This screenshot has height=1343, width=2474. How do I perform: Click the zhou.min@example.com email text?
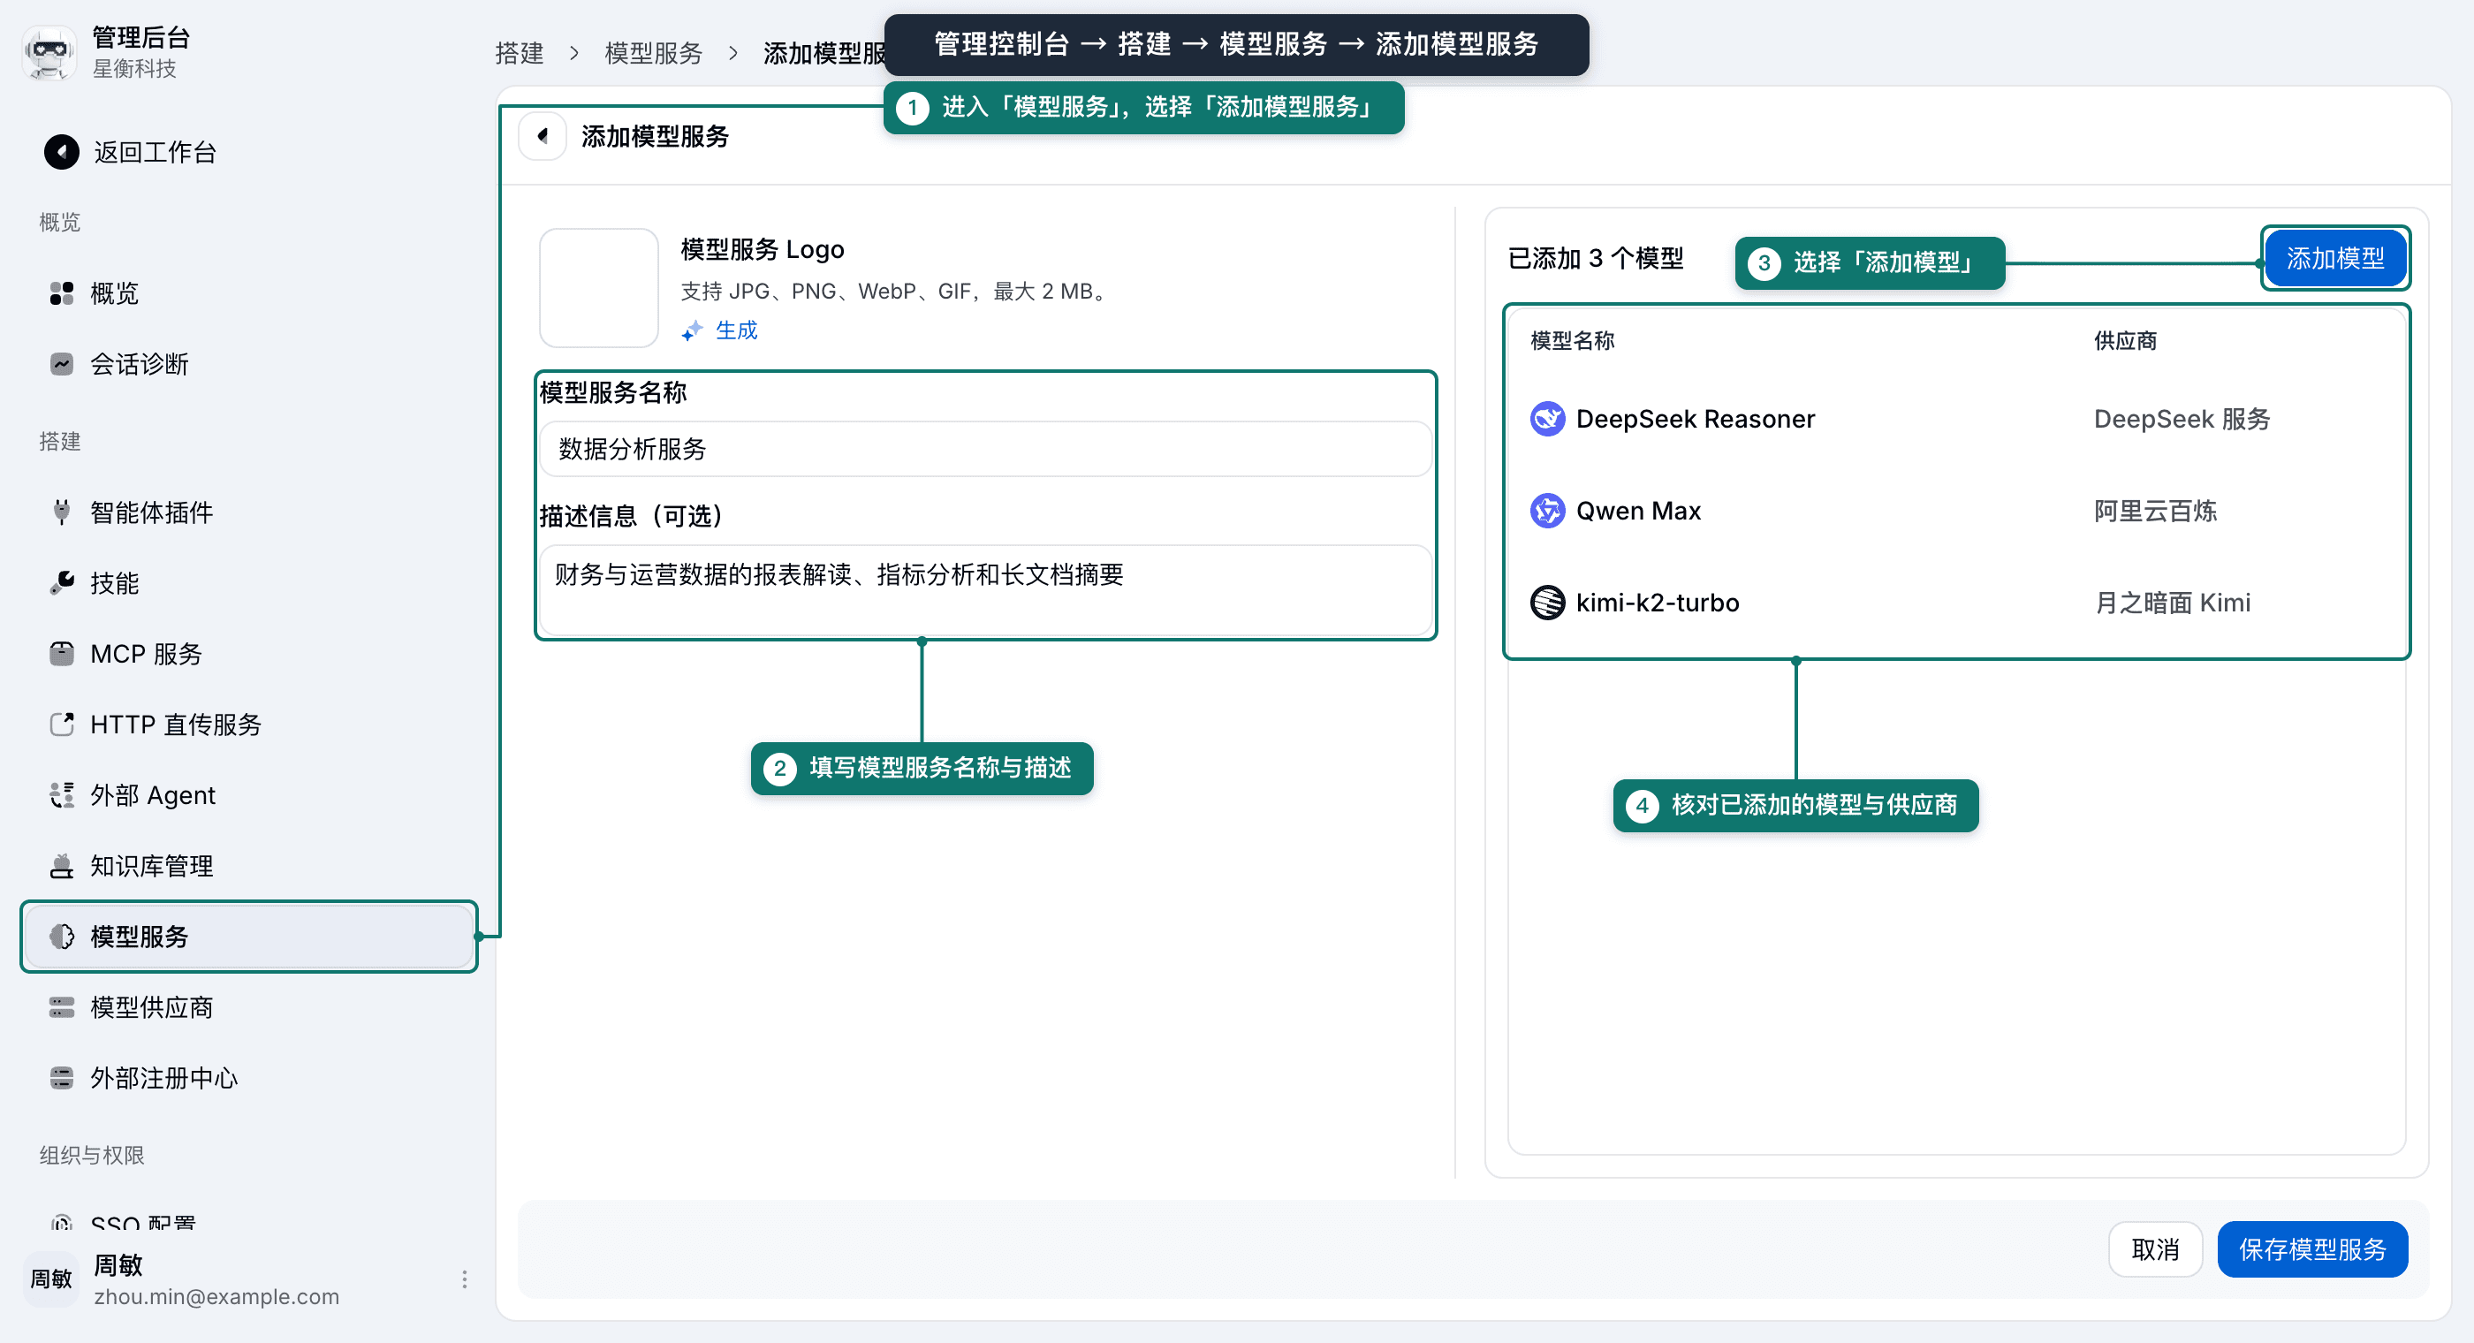pos(217,1297)
